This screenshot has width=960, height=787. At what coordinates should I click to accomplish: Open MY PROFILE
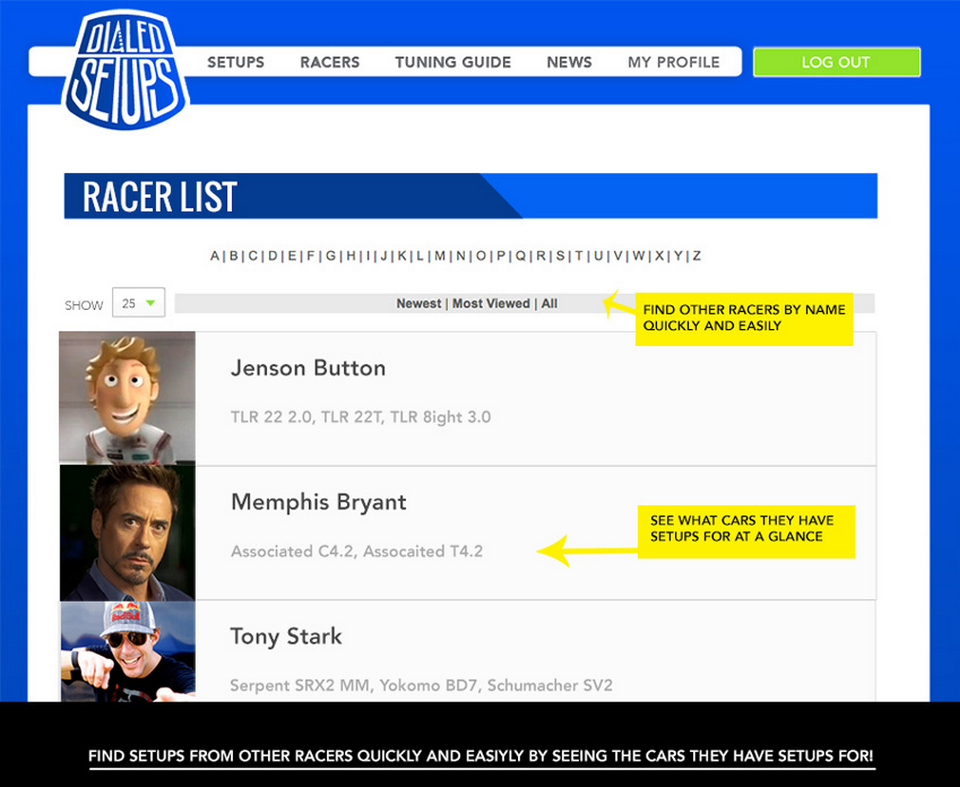click(x=674, y=62)
